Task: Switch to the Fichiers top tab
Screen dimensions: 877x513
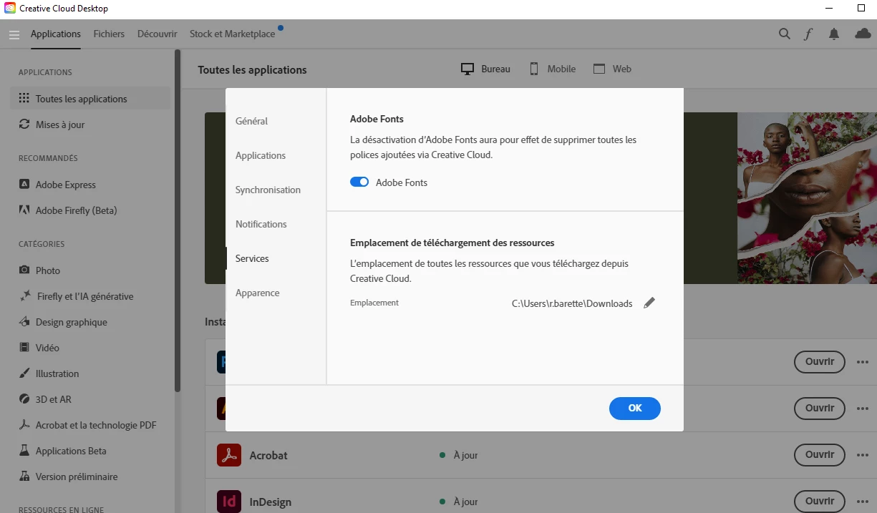Action: pyautogui.click(x=109, y=34)
